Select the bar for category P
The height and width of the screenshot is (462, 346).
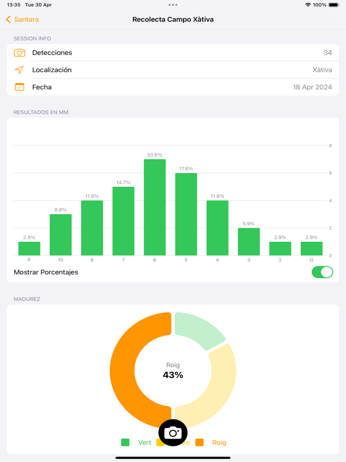[x=29, y=249]
